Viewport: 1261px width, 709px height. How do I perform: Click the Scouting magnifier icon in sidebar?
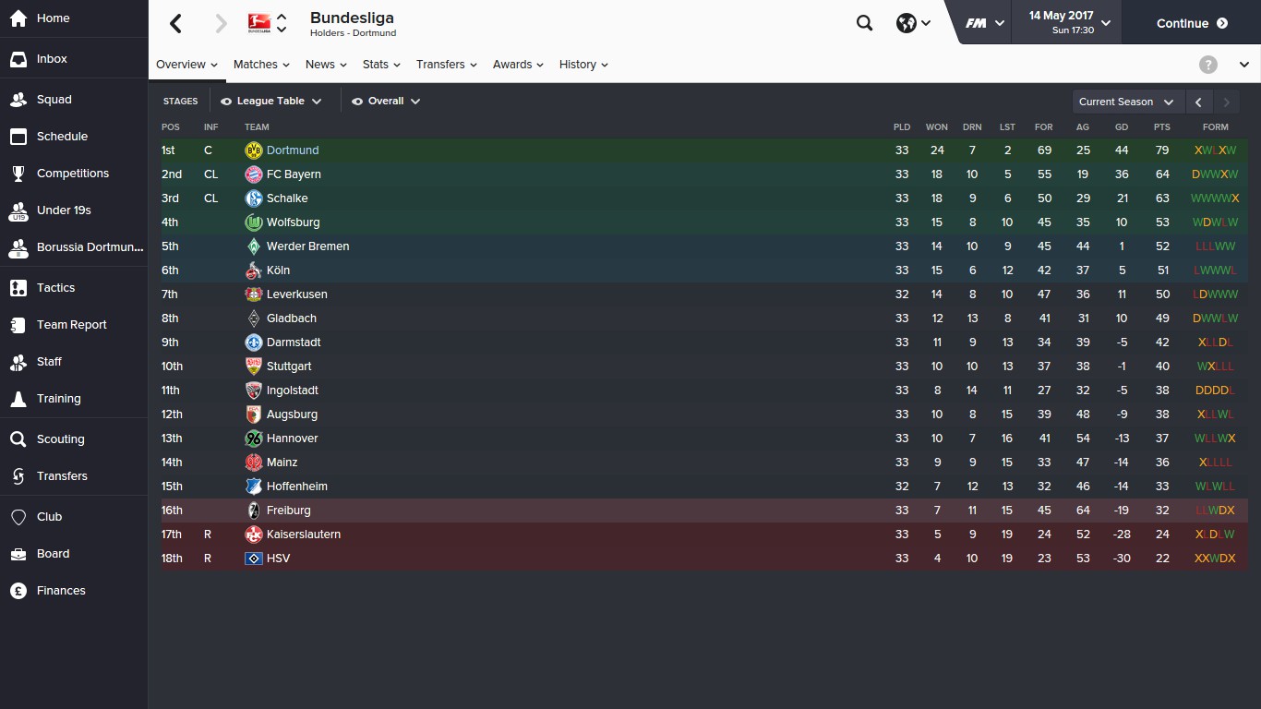pyautogui.click(x=18, y=439)
